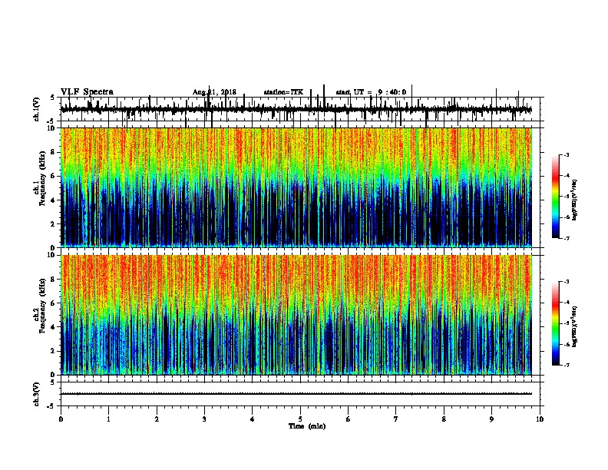Click the '5' tick on ch.3(V) axis

click(x=53, y=382)
